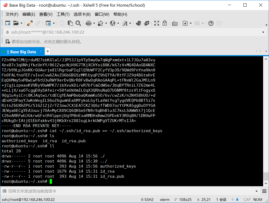The height and width of the screenshot is (203, 269).
Task: Launch Xftp via swirl icon
Action: pos(139,23)
